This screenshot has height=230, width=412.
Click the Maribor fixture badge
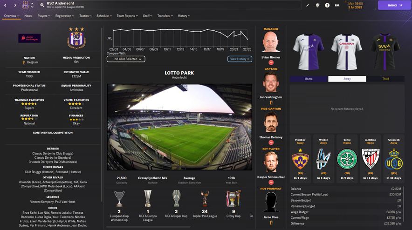300,159
